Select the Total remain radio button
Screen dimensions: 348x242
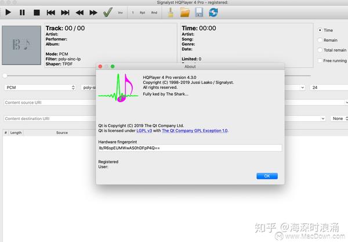(x=320, y=50)
